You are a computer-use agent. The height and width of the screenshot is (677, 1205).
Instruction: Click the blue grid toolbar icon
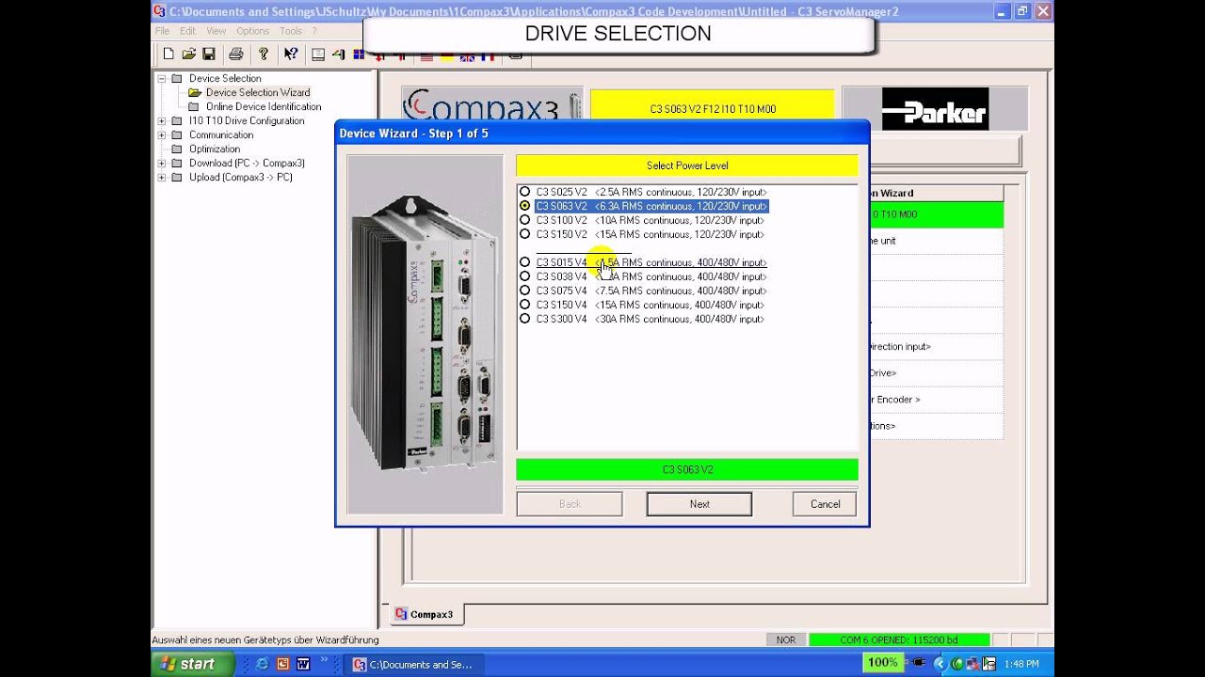358,55
